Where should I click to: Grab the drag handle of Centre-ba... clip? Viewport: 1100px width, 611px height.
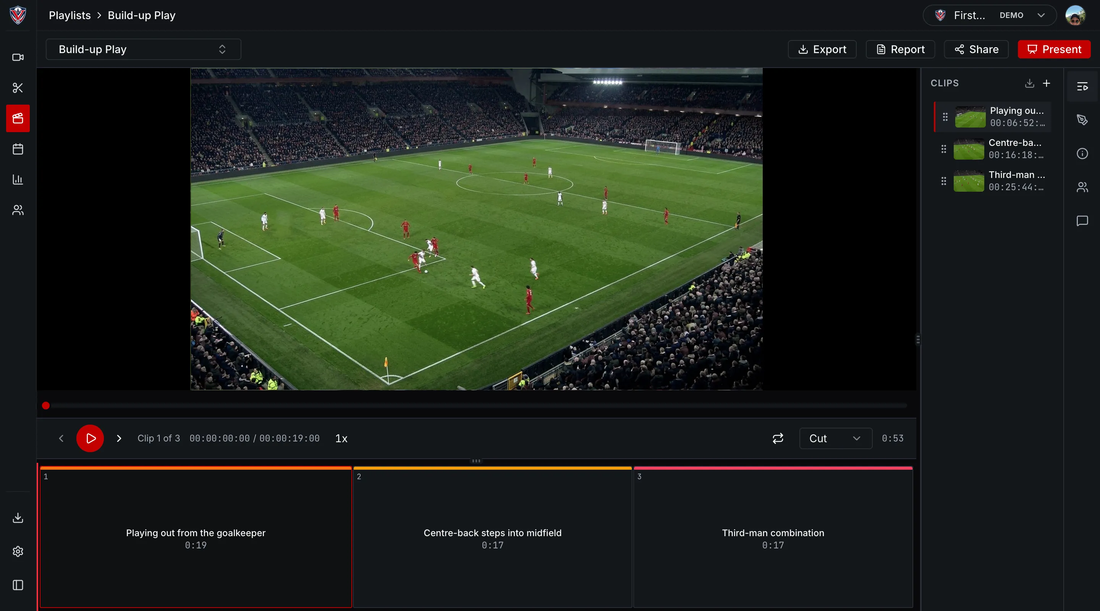tap(944, 149)
